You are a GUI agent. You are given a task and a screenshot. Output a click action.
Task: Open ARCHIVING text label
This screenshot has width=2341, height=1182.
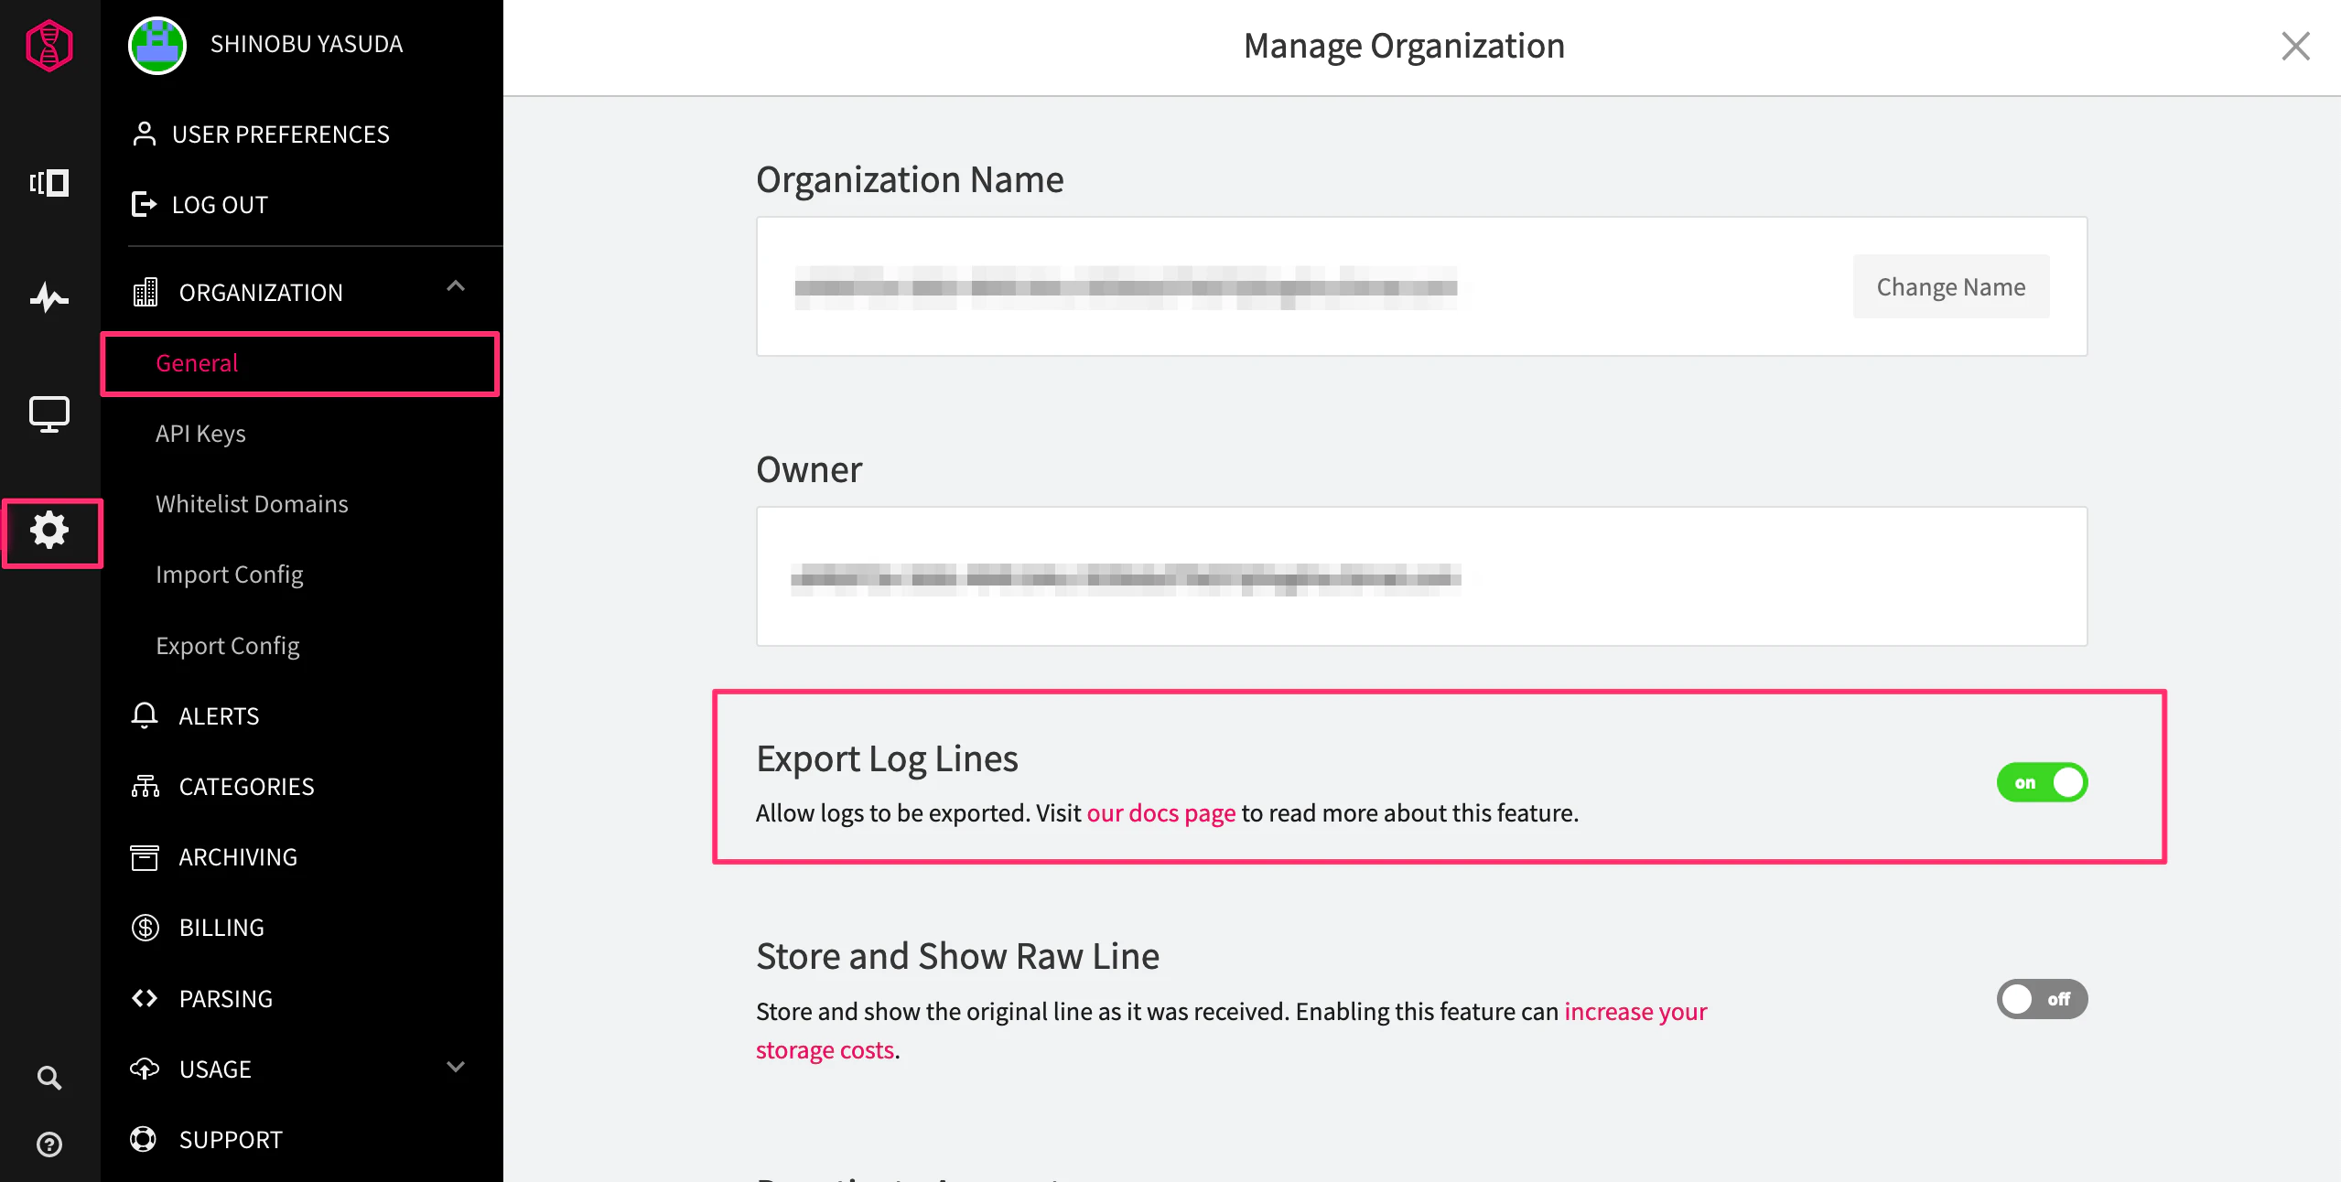point(238,857)
